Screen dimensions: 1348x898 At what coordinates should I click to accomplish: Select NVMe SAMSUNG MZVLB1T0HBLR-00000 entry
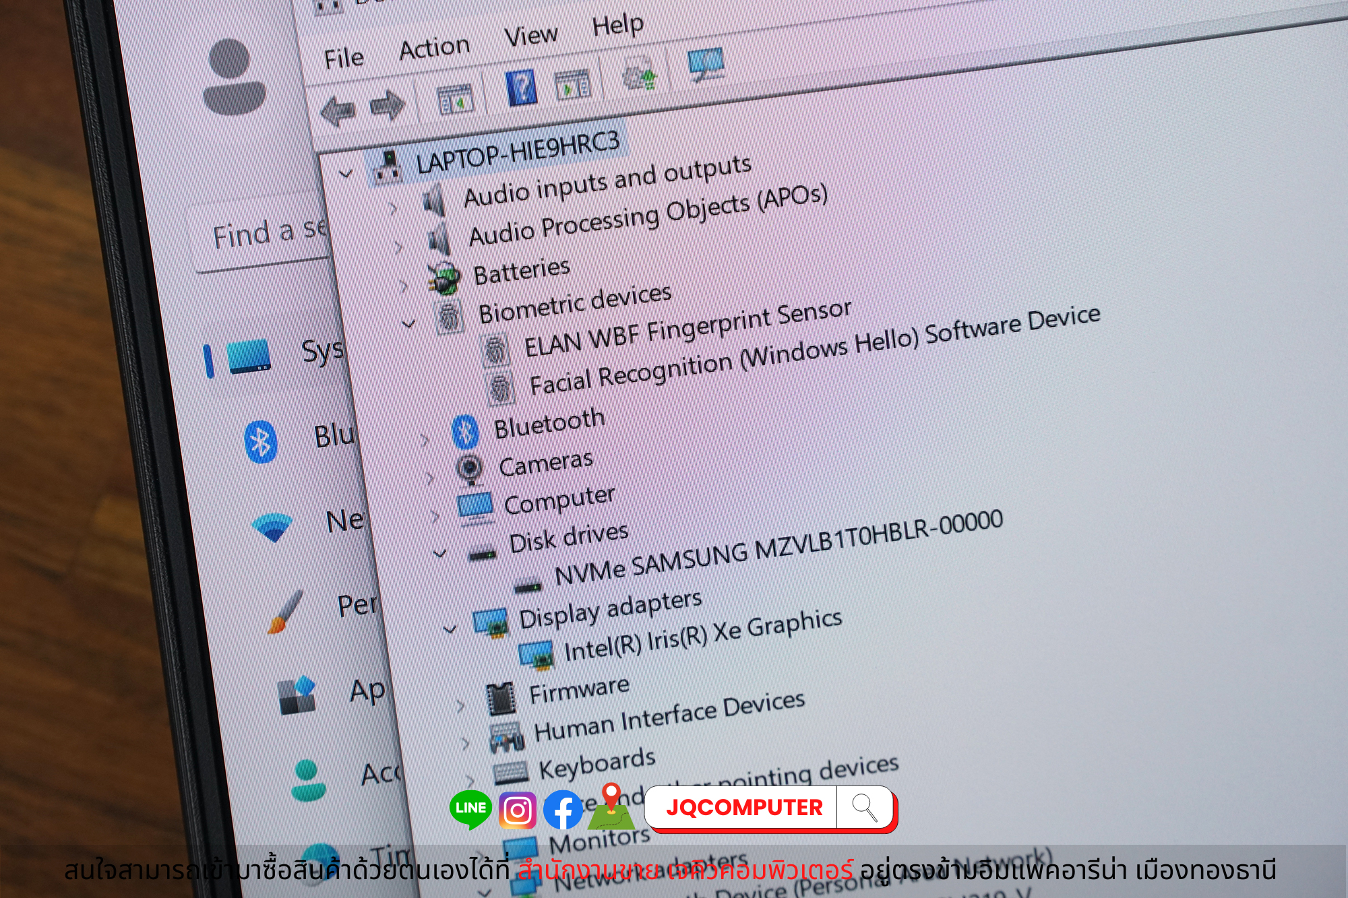(x=778, y=548)
